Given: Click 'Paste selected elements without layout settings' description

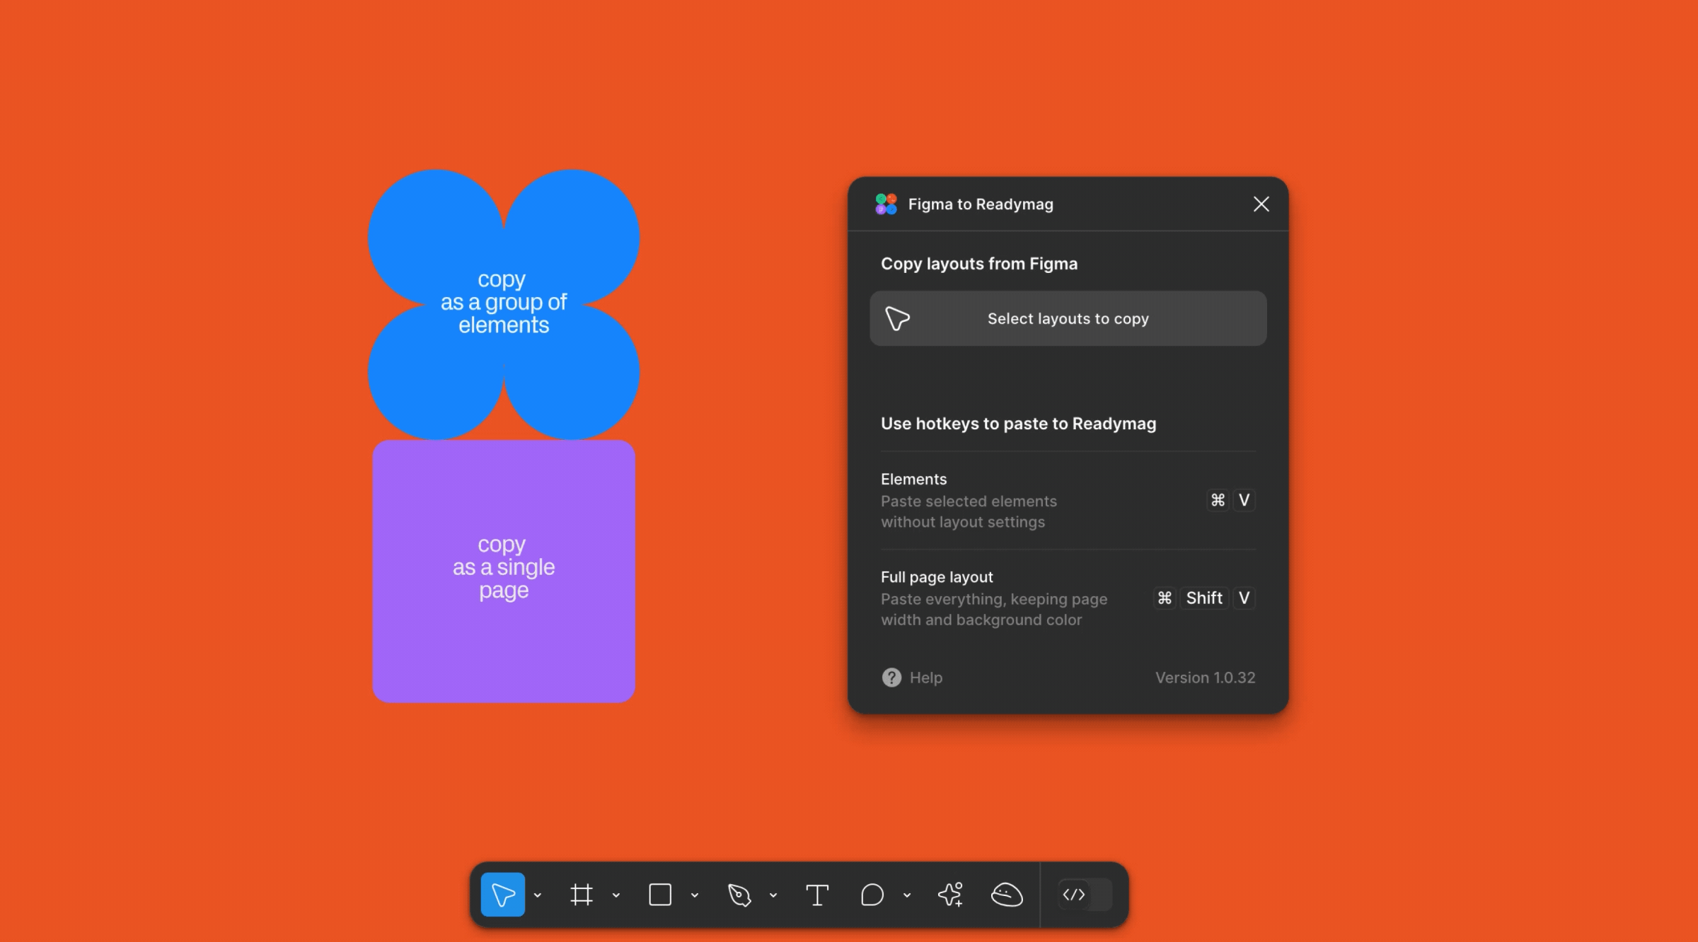Looking at the screenshot, I should click(x=969, y=511).
